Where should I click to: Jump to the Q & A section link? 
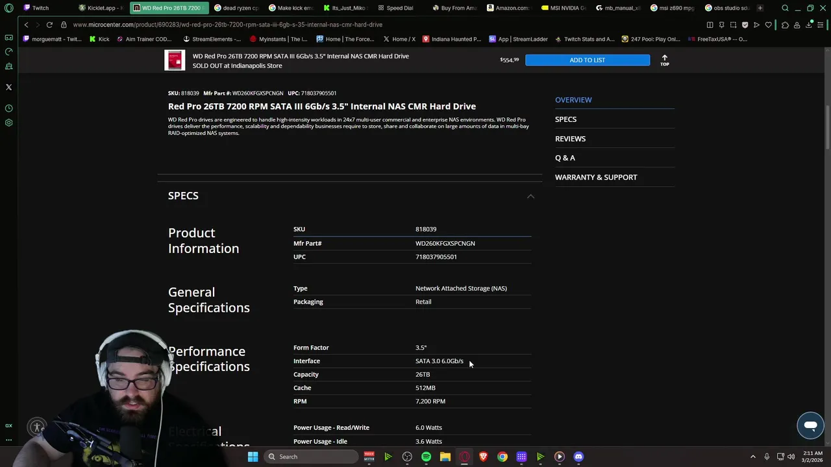[x=565, y=158]
